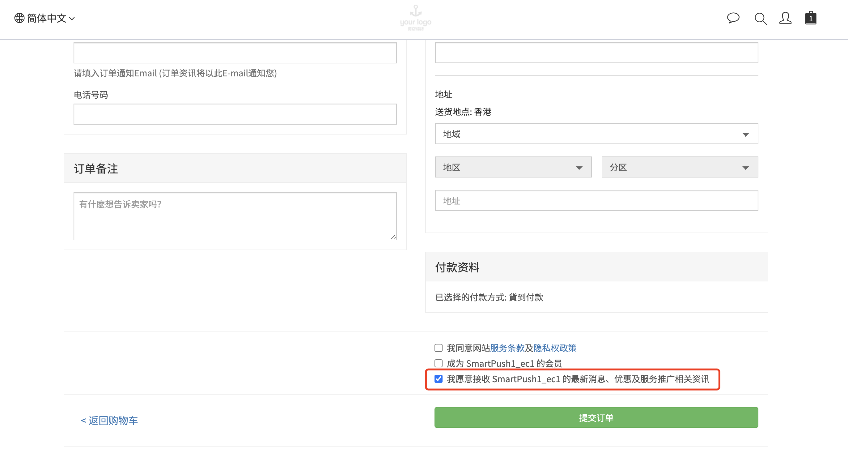
Task: Open the user account icon
Action: tap(785, 18)
